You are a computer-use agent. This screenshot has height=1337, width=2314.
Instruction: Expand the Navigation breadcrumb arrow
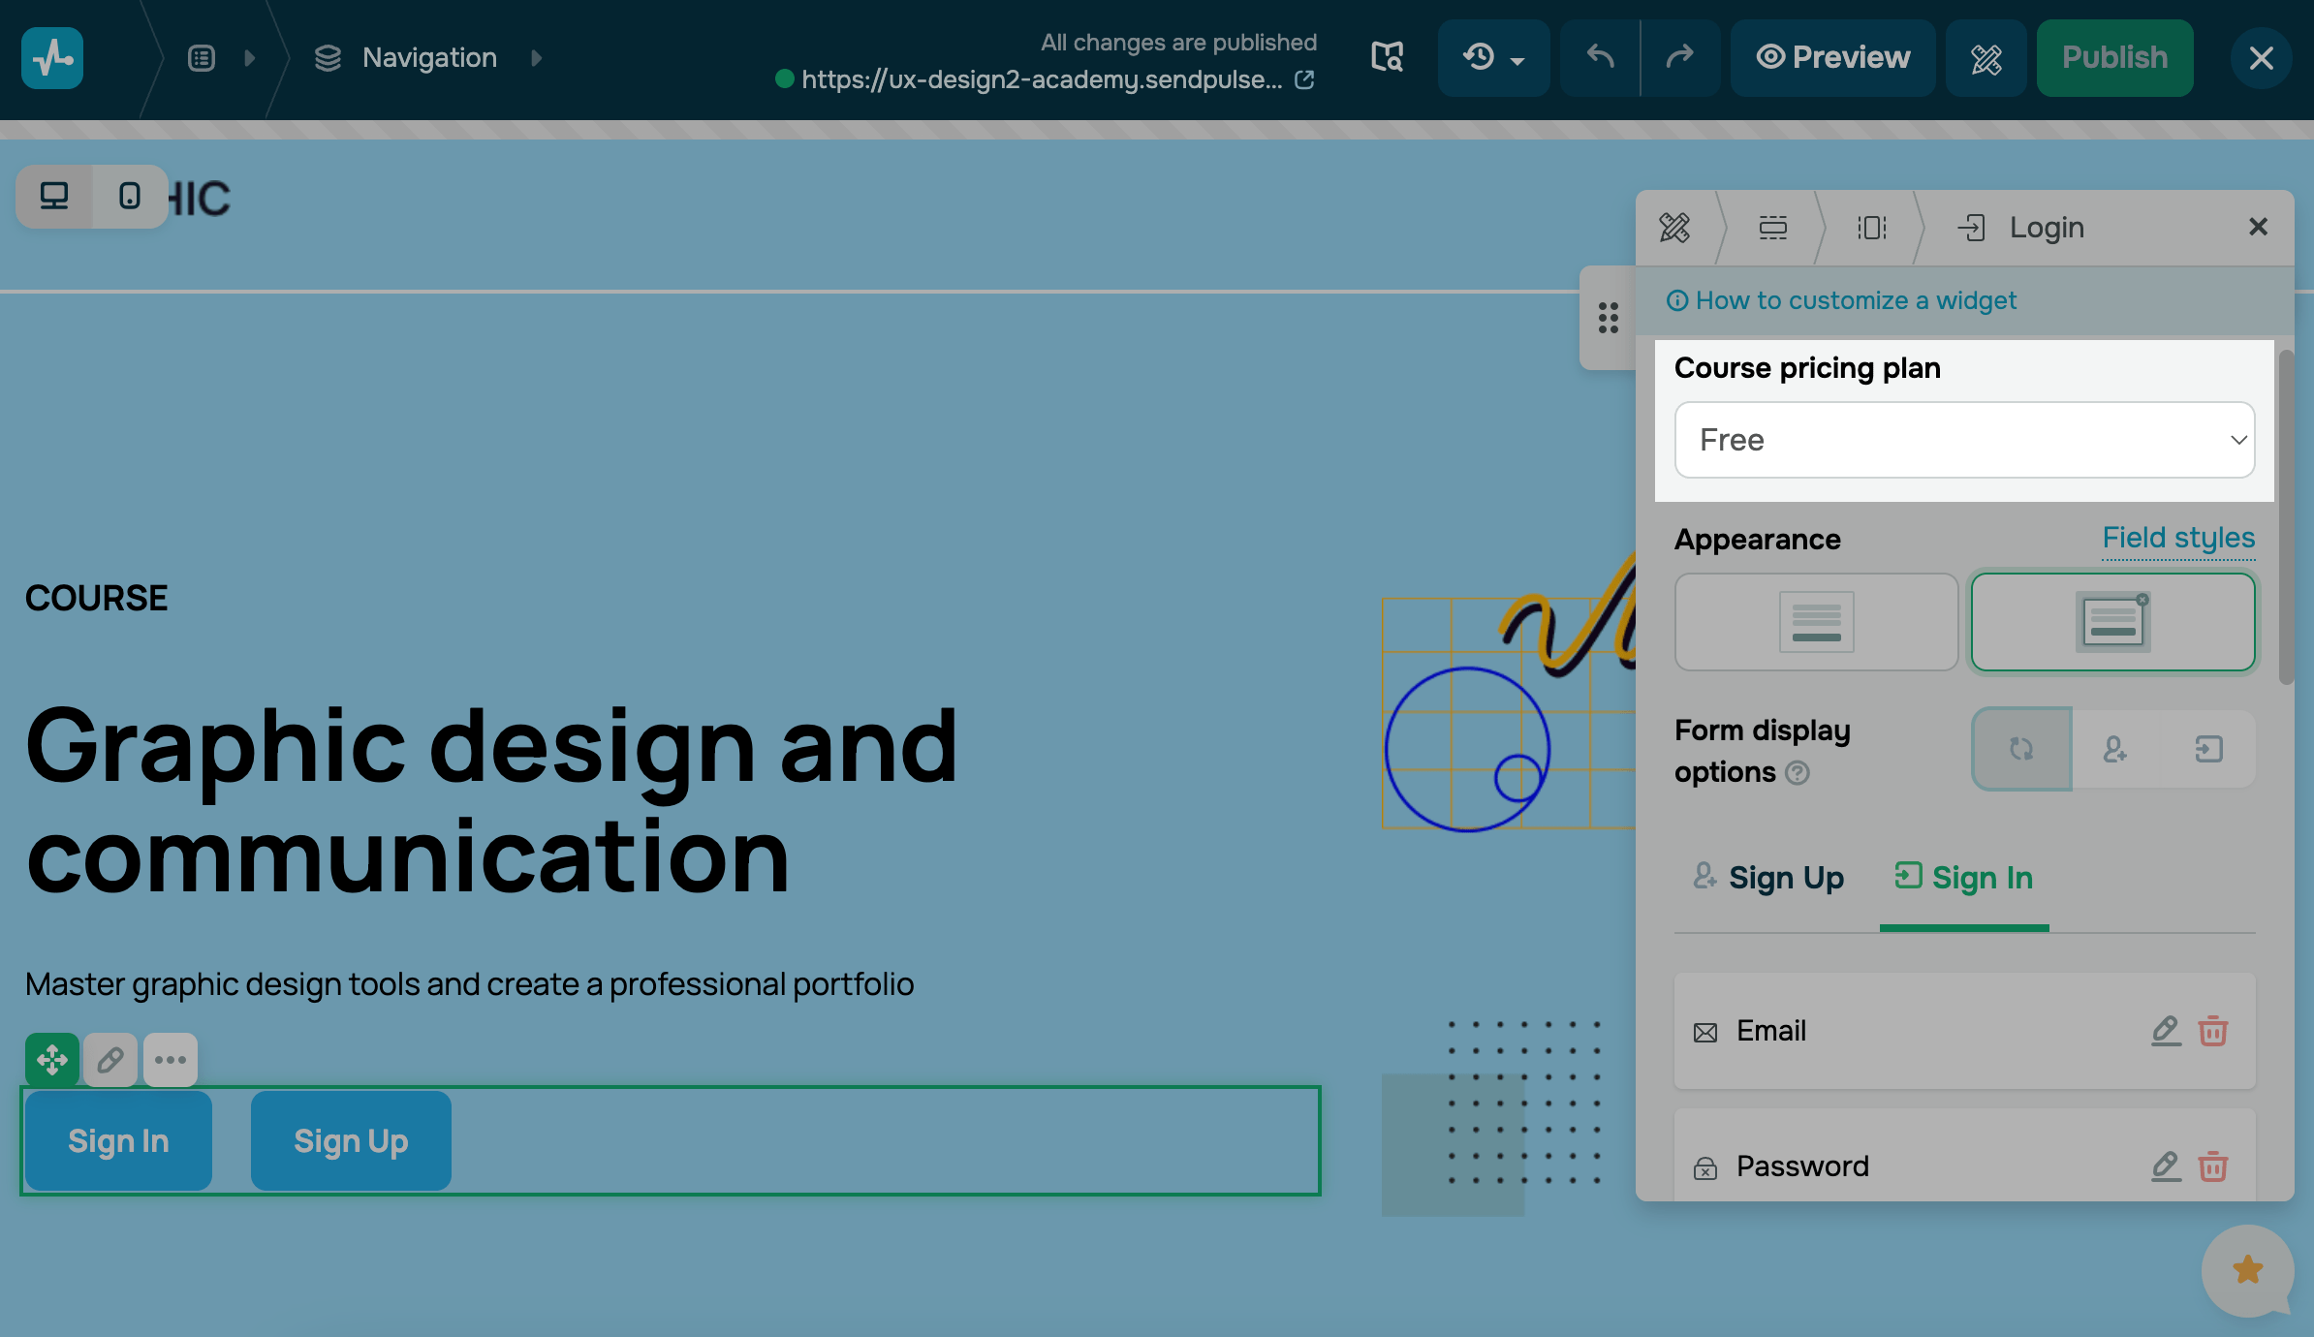pyautogui.click(x=536, y=57)
